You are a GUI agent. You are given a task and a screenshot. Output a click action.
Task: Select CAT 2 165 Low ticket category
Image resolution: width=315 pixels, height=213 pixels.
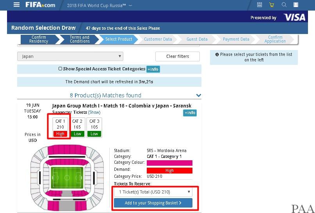(x=77, y=127)
